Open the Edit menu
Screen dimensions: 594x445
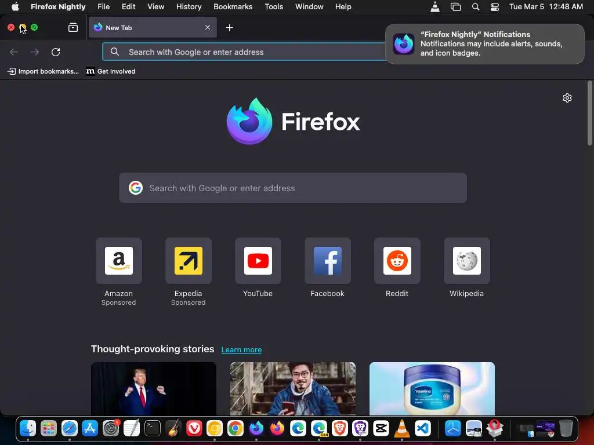[128, 7]
